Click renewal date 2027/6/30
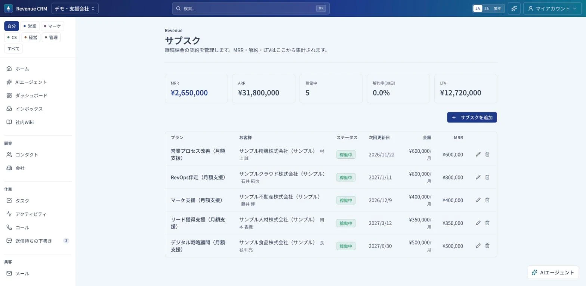 380,246
